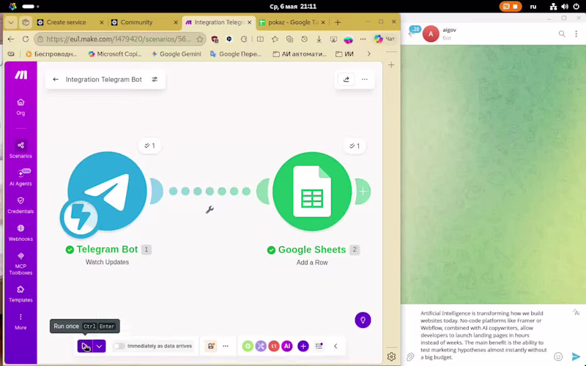The width and height of the screenshot is (586, 366).
Task: Toggle the Immediately as data arrives switch
Action: click(x=119, y=346)
